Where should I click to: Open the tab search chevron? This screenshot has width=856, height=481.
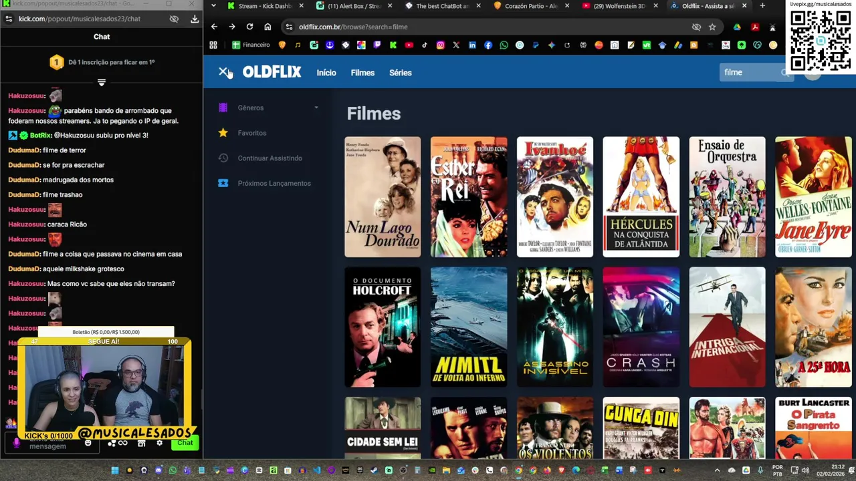pyautogui.click(x=213, y=6)
